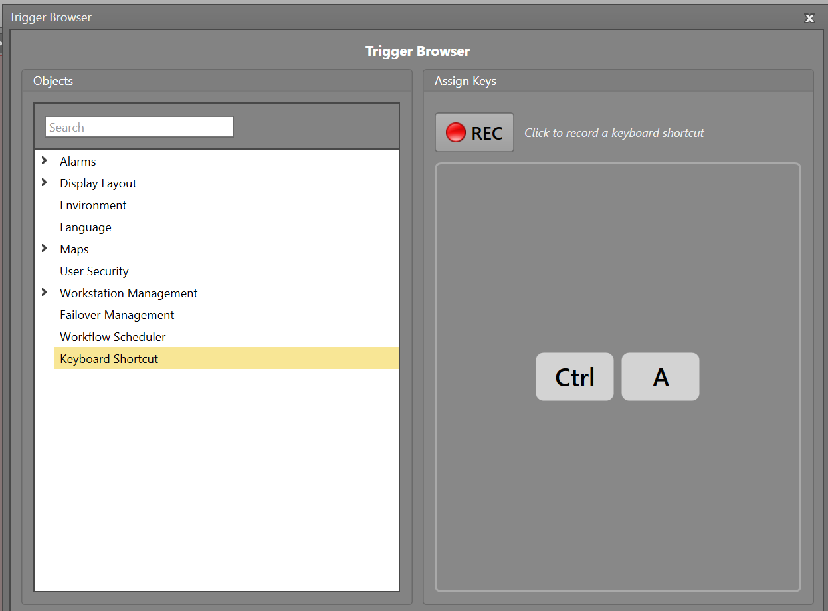This screenshot has height=611, width=828.
Task: Select the Maps item
Action: click(x=74, y=249)
